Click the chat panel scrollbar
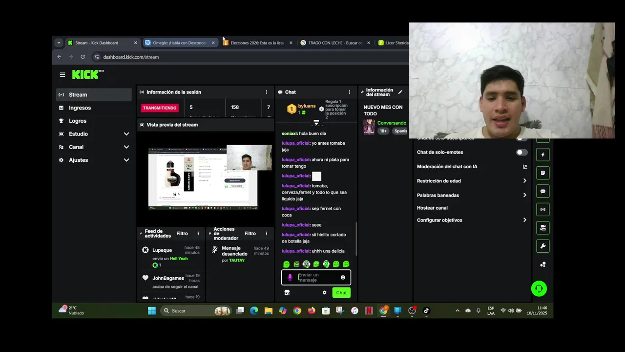The image size is (625, 352). point(356,239)
